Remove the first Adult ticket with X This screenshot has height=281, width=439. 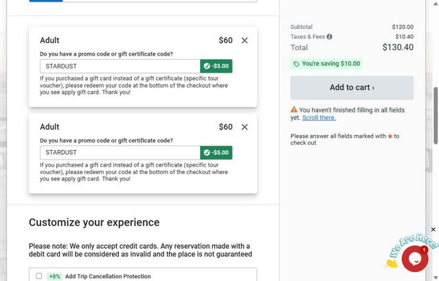pyautogui.click(x=245, y=40)
